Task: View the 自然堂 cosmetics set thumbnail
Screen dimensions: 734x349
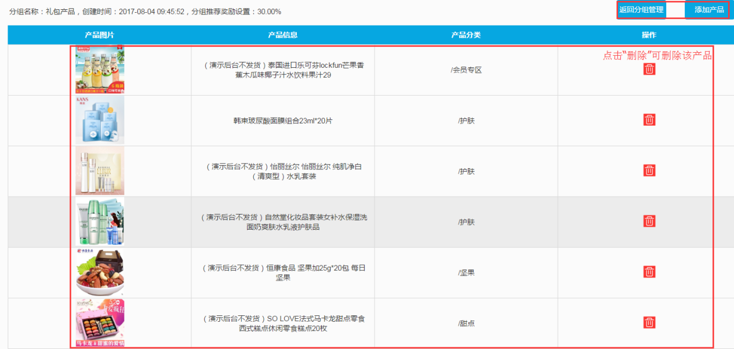Action: 100,221
